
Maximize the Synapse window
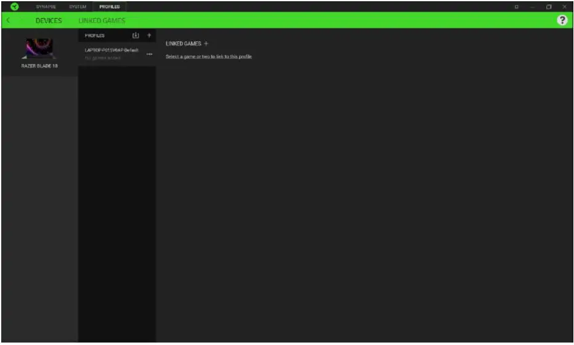click(548, 7)
